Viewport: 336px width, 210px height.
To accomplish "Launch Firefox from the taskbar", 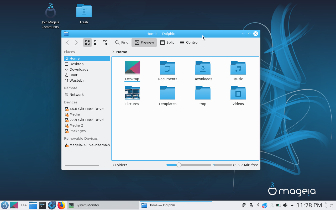I will coord(61,205).
